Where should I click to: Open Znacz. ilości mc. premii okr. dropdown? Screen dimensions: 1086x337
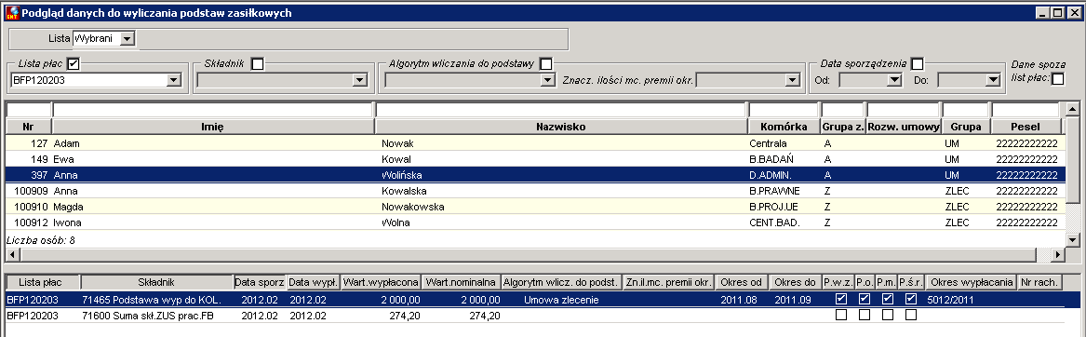[792, 80]
